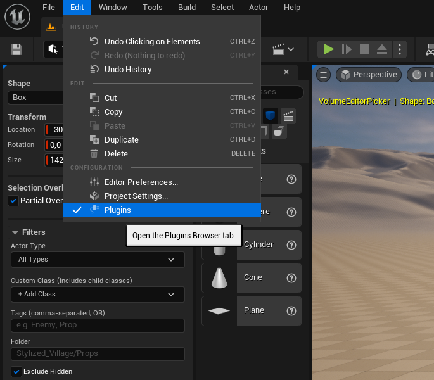Save the current level with floppy icon
This screenshot has width=434, height=380.
click(x=16, y=49)
